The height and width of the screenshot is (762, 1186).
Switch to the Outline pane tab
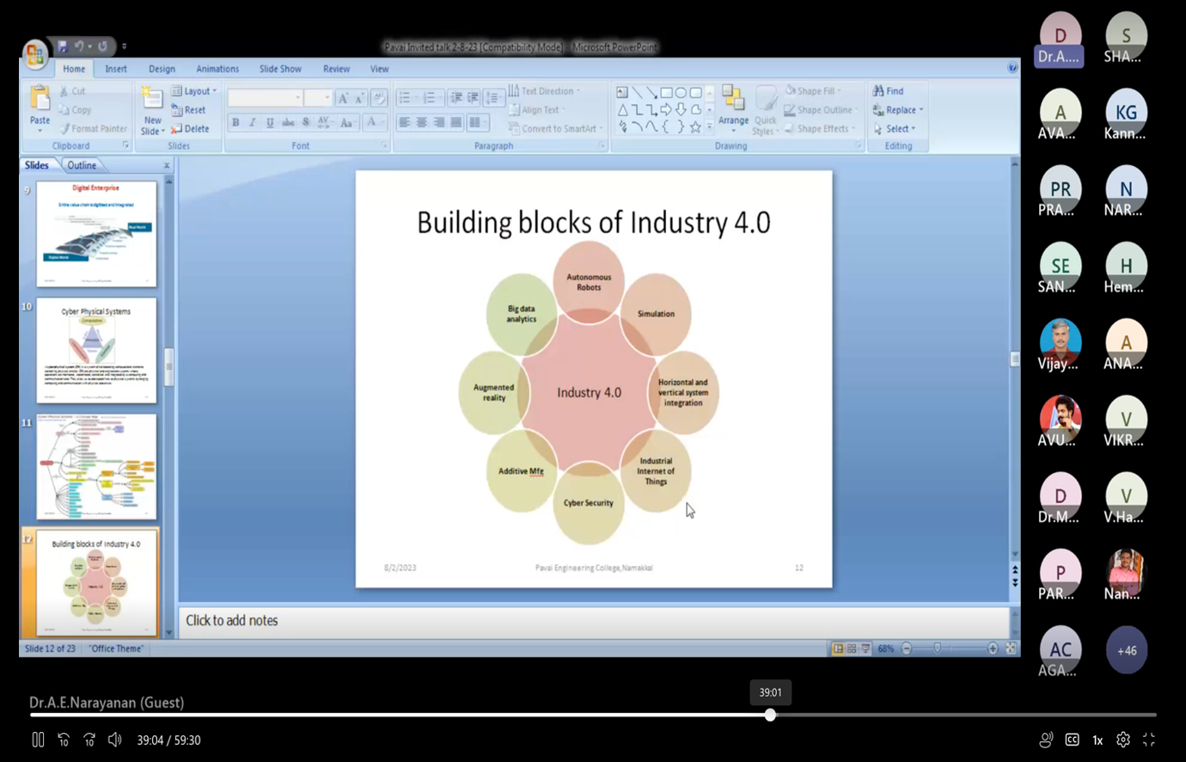(82, 165)
